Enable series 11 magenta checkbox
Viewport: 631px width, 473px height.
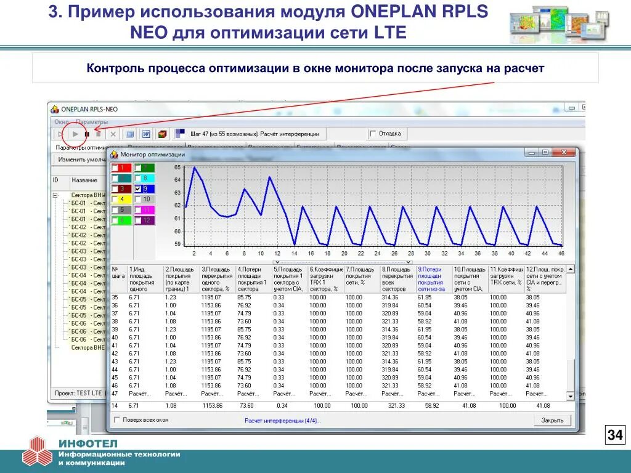(x=138, y=210)
